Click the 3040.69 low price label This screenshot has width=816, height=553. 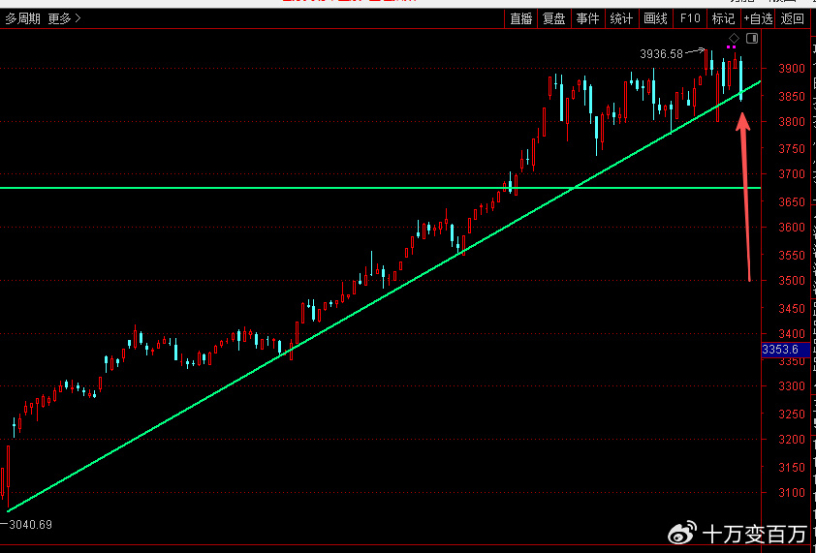31,524
